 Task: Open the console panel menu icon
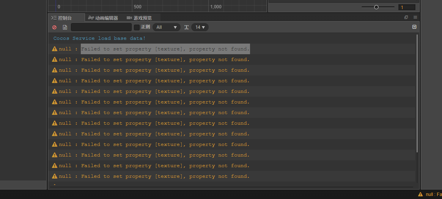point(415,17)
